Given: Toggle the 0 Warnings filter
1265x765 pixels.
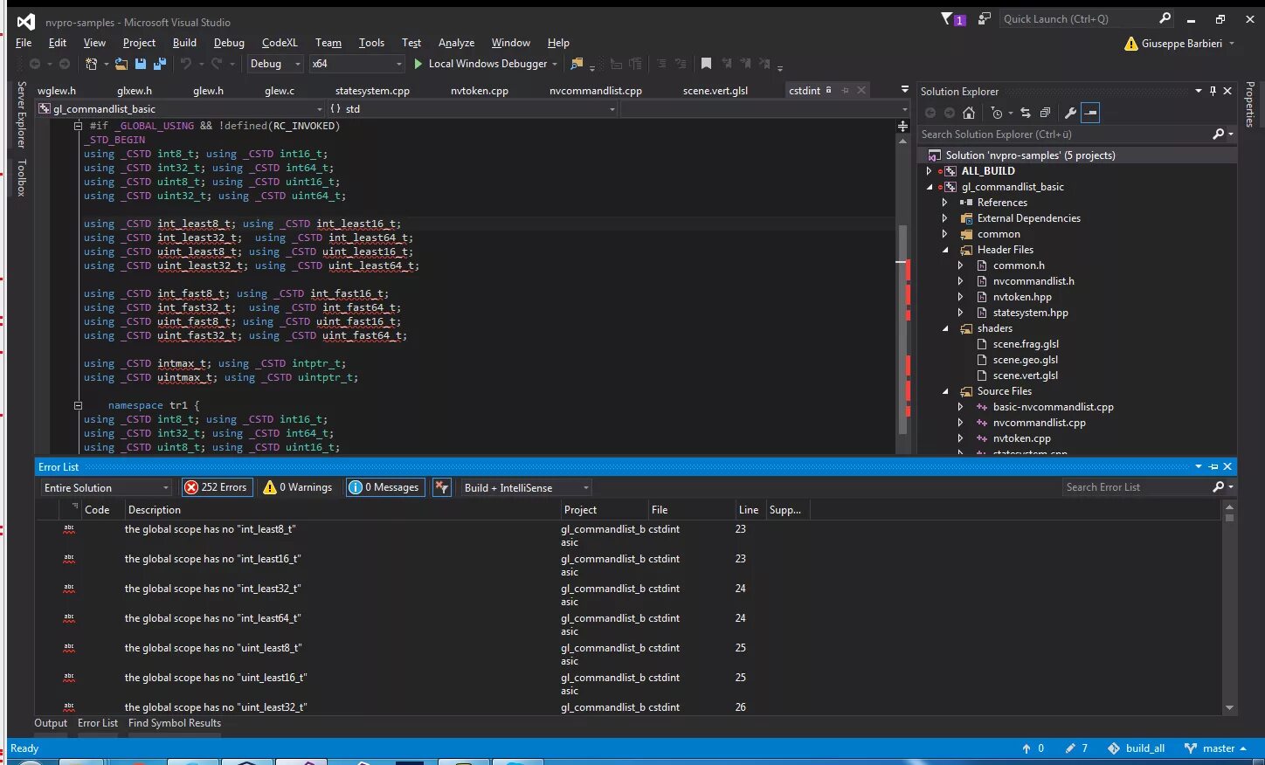Looking at the screenshot, I should click(298, 487).
